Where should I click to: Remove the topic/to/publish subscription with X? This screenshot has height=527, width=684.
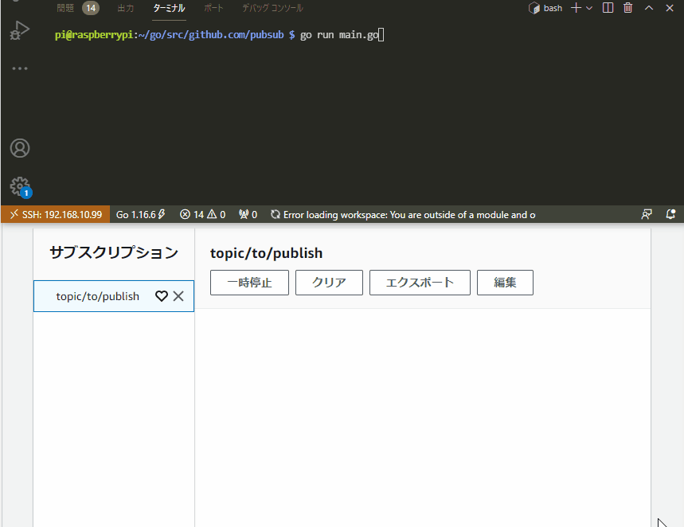178,296
